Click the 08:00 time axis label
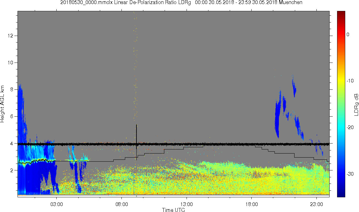The width and height of the screenshot is (359, 212). (121, 204)
